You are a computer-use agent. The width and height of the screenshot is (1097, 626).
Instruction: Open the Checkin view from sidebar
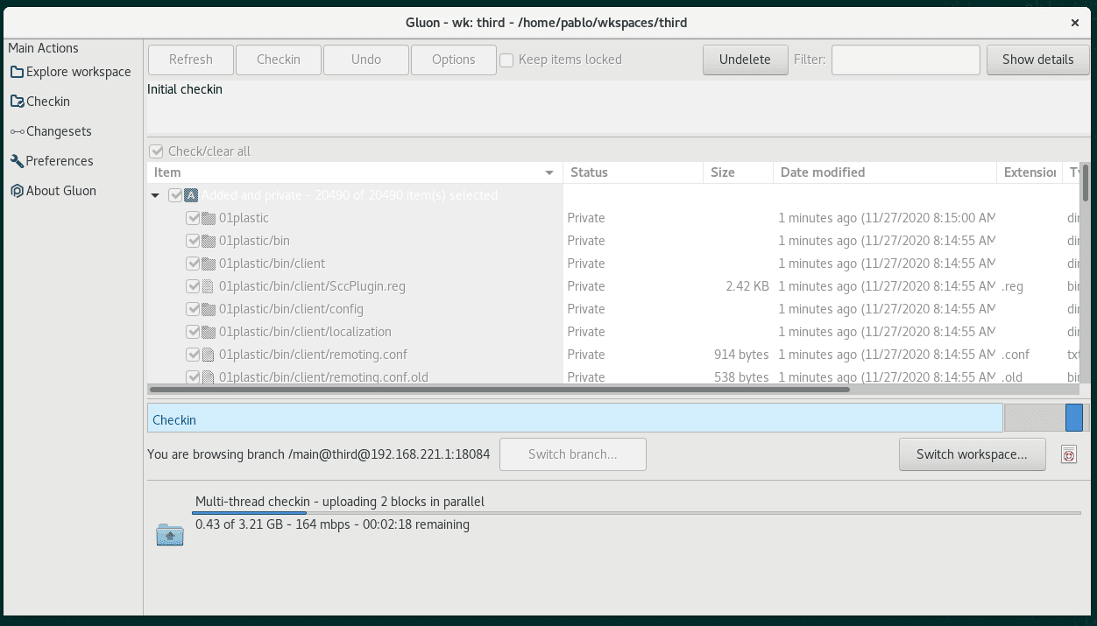pos(40,102)
